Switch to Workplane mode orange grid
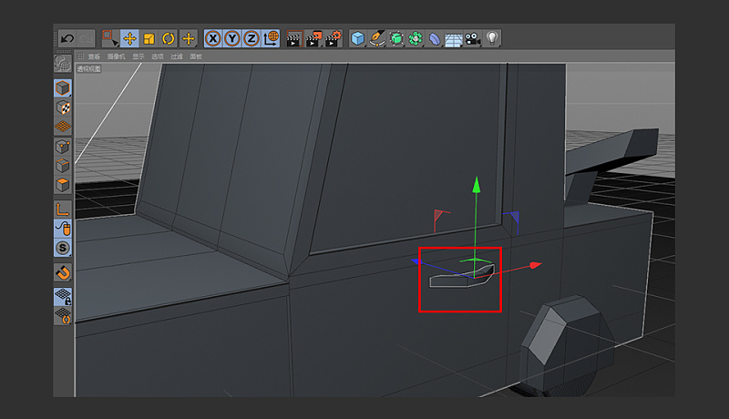Screen dimensions: 729x419 63,127
